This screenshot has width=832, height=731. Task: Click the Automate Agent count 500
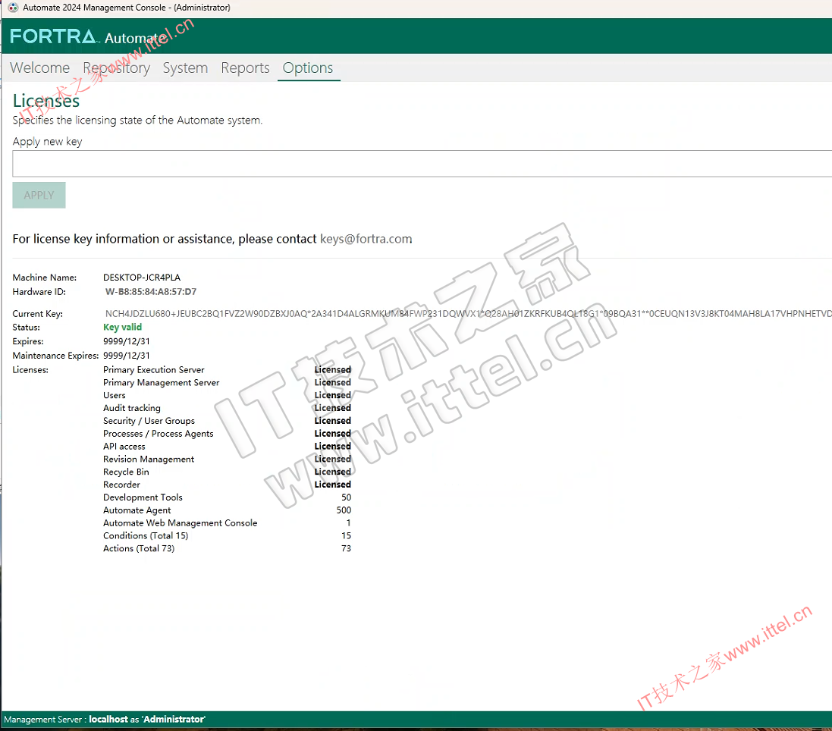point(344,510)
